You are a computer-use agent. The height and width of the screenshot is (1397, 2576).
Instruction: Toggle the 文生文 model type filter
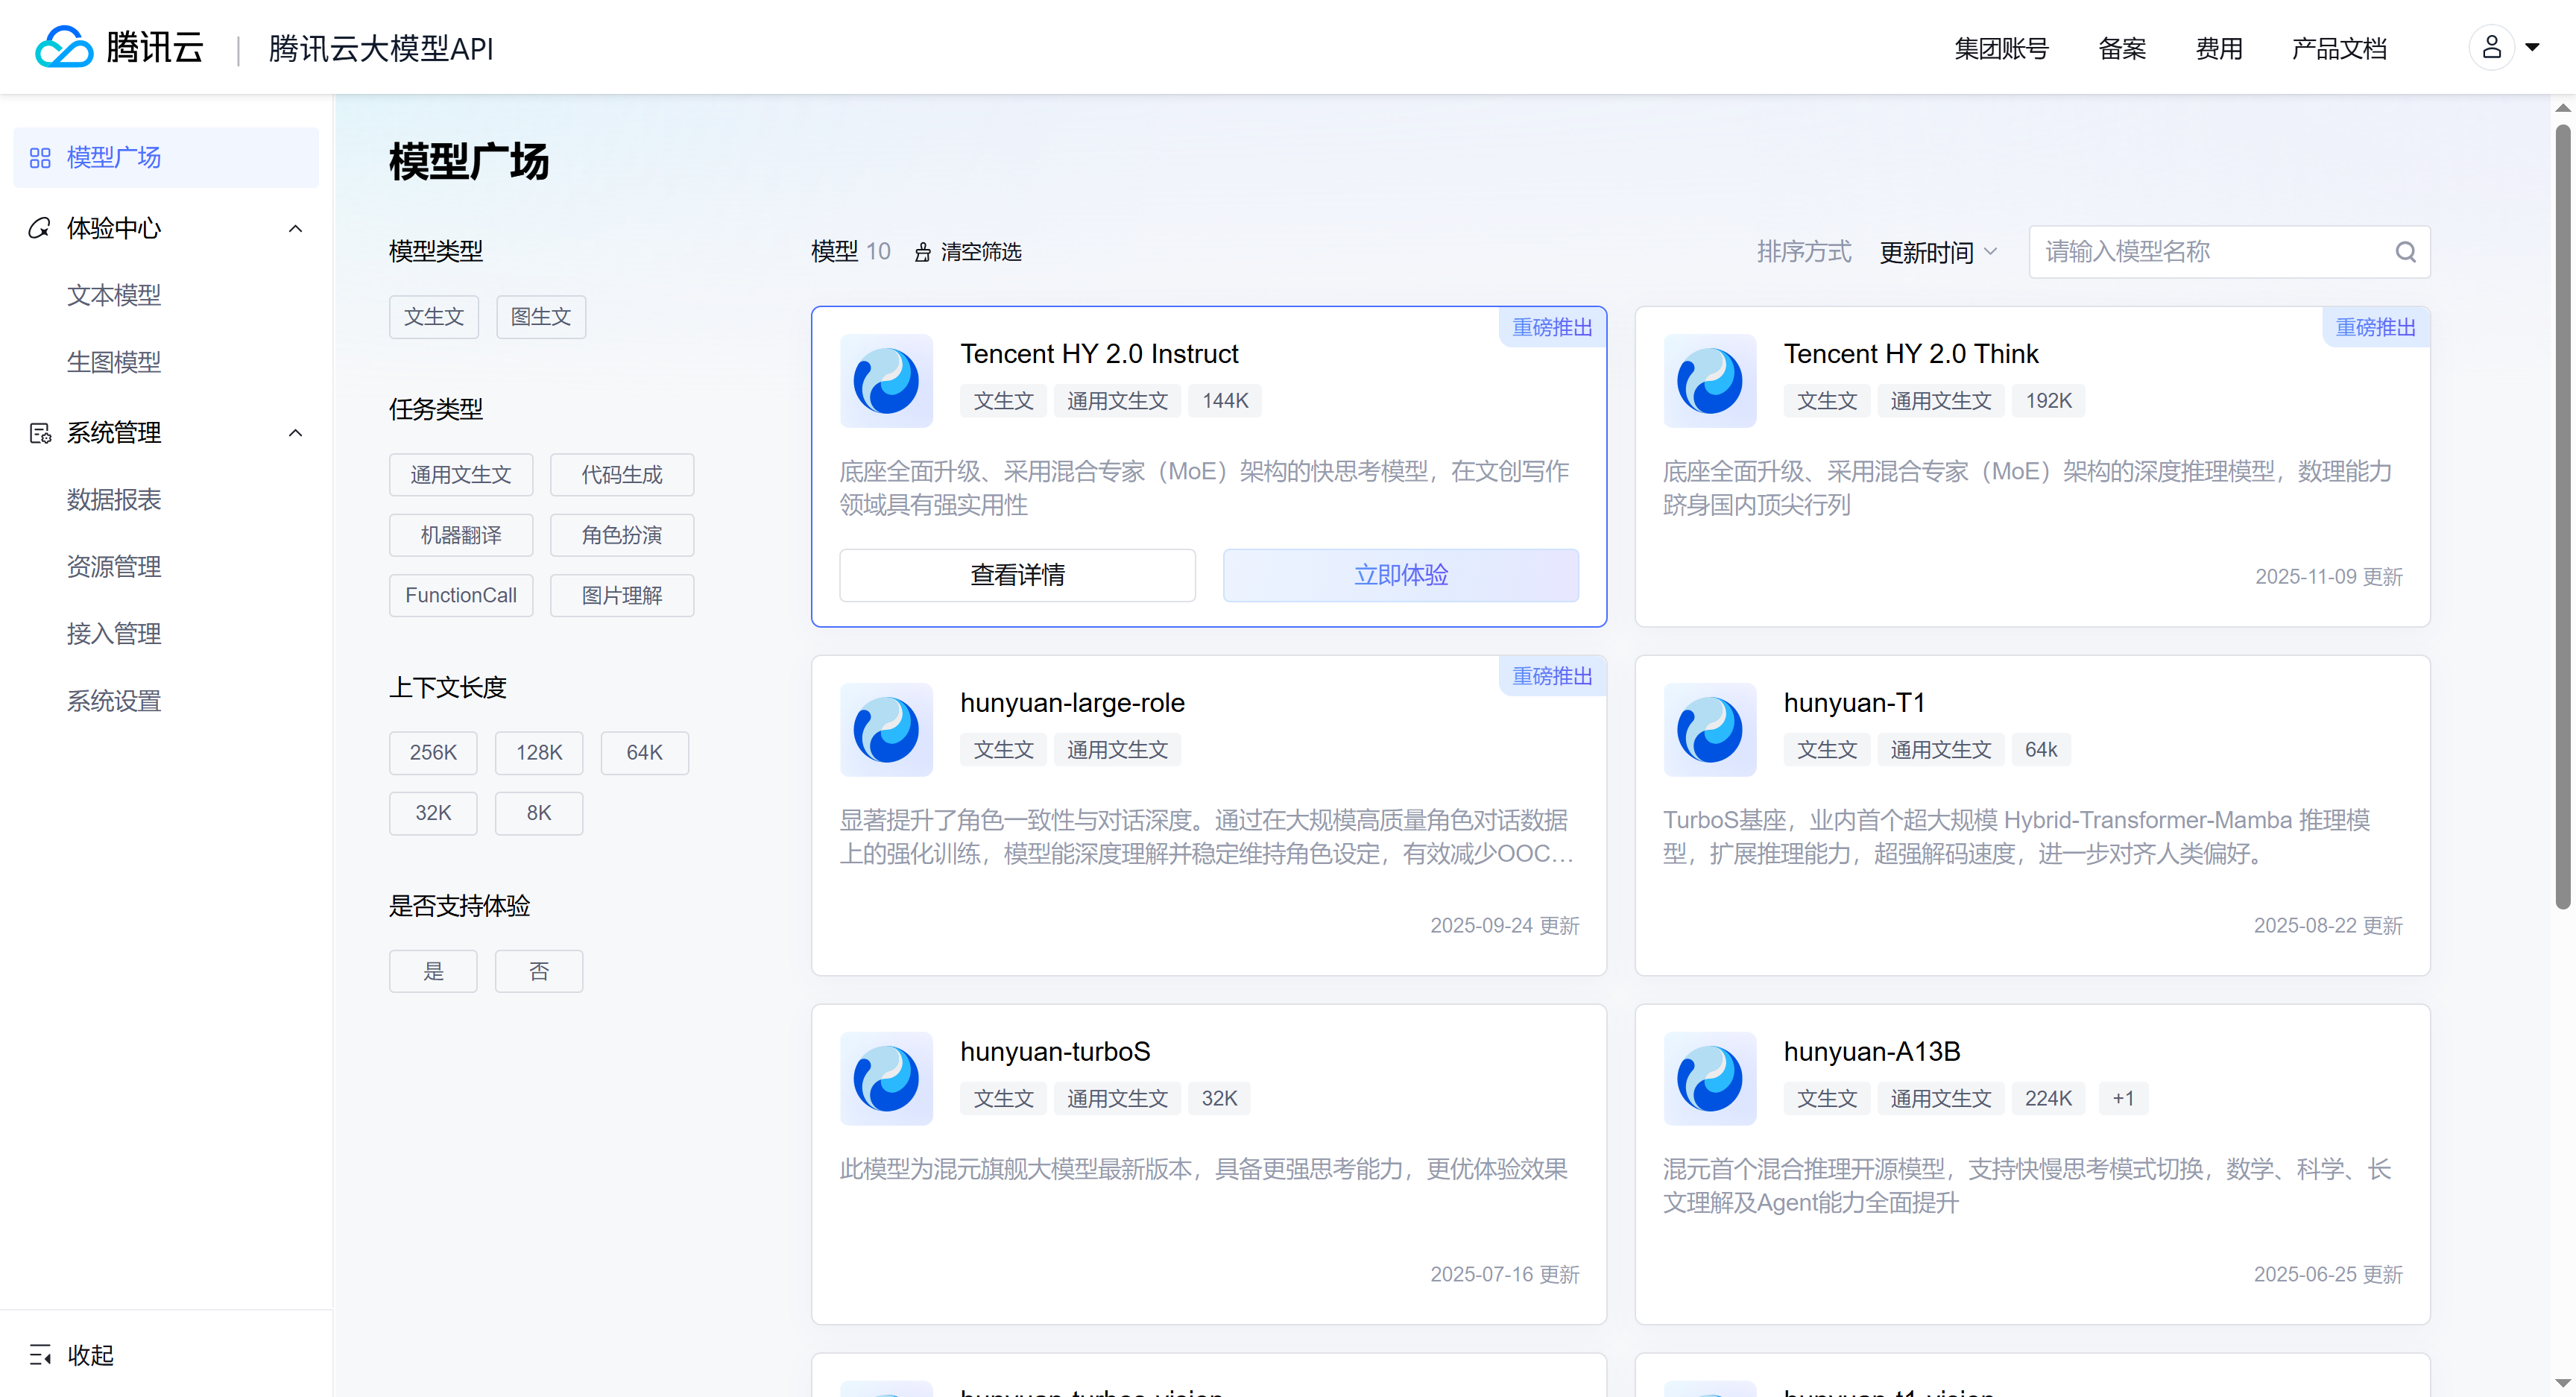pyautogui.click(x=433, y=317)
